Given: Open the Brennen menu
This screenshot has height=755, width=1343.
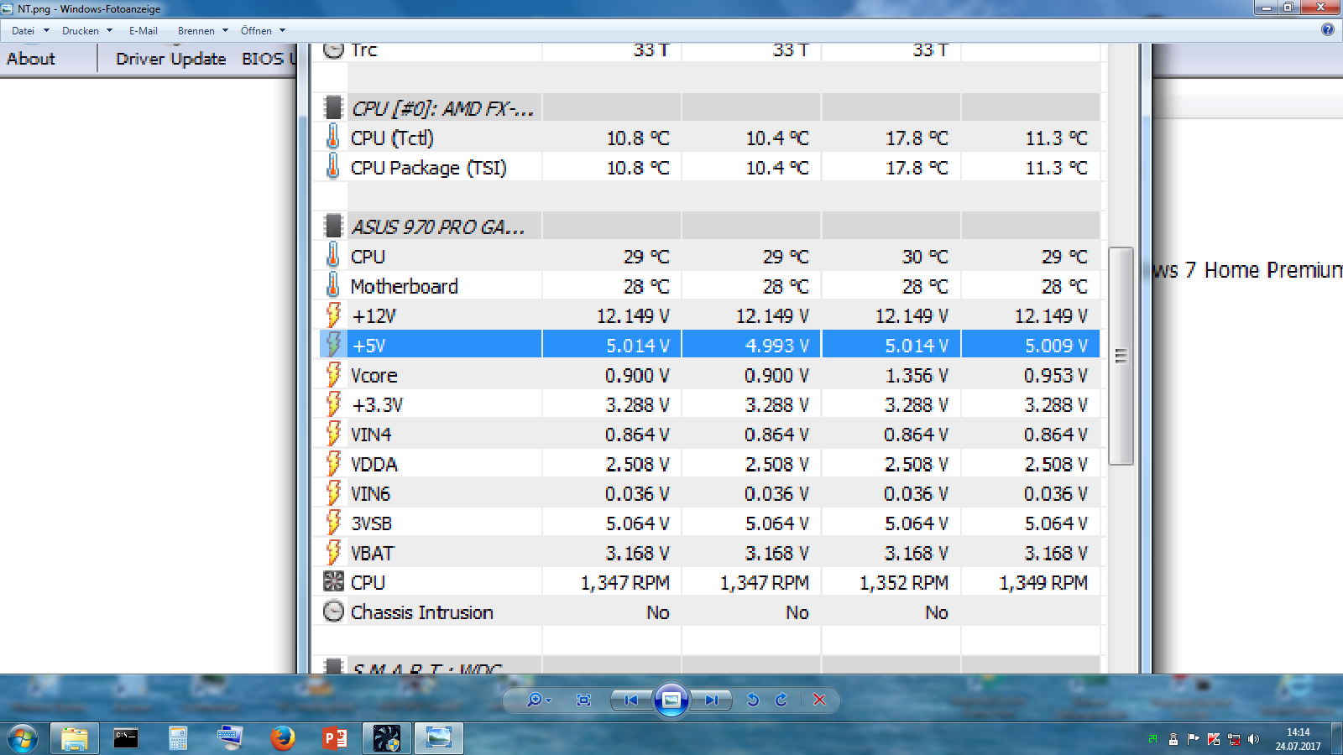Looking at the screenshot, I should (x=196, y=31).
